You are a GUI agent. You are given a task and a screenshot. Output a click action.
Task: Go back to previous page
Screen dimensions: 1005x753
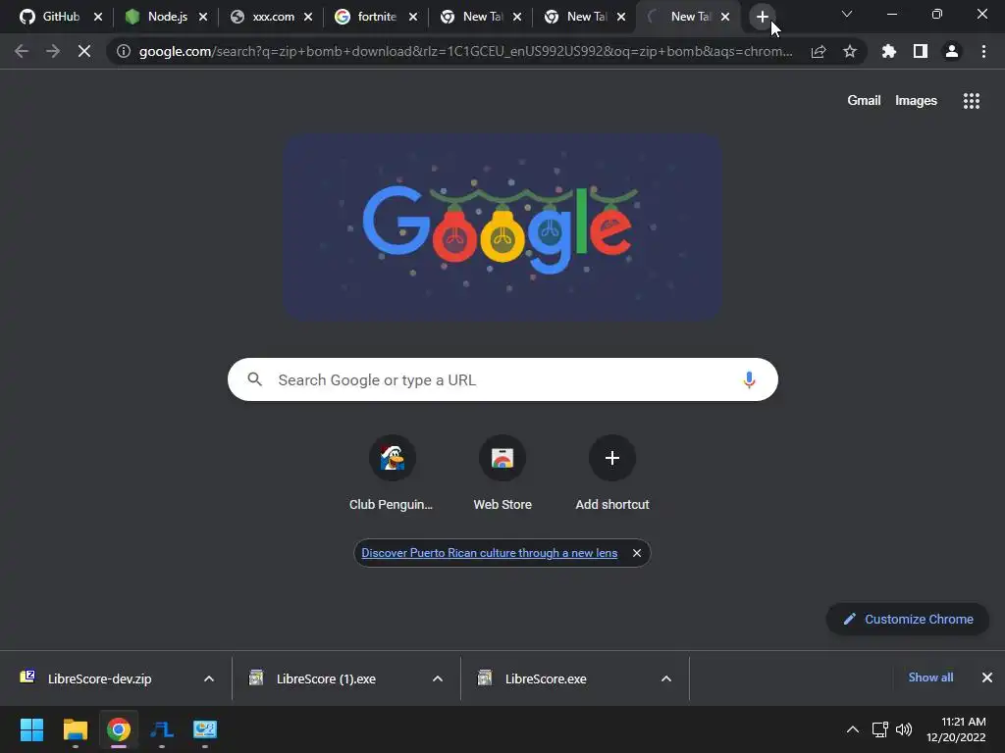[22, 51]
